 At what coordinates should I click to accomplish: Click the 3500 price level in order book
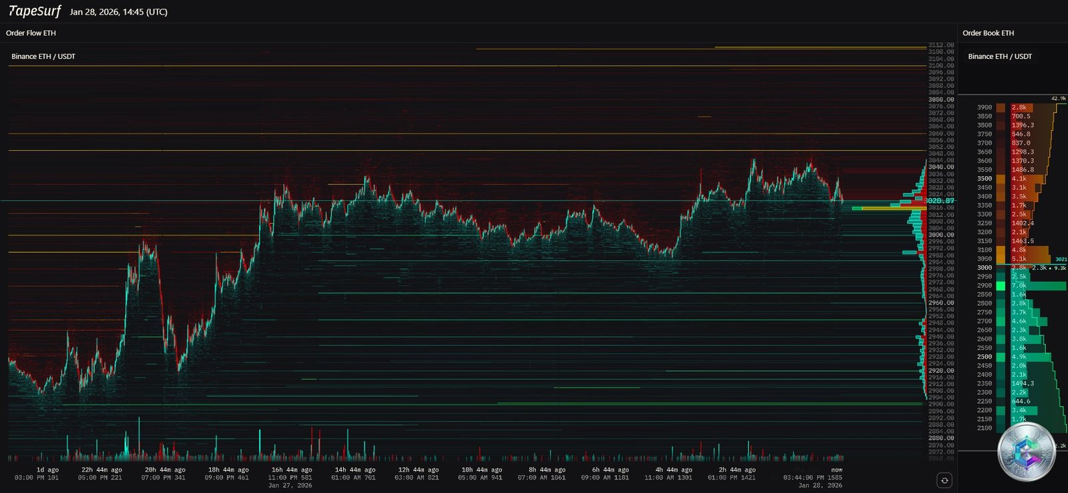click(985, 178)
